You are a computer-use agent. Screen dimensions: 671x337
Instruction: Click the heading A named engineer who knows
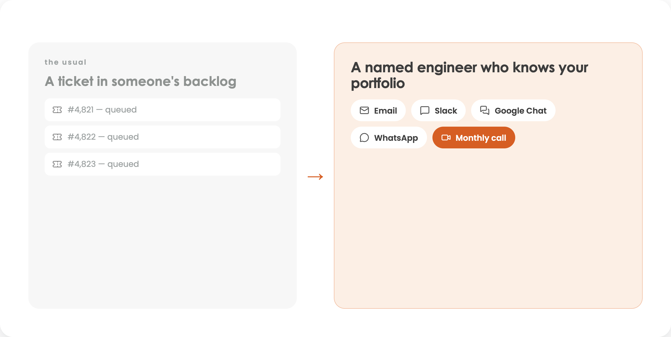[x=469, y=75]
